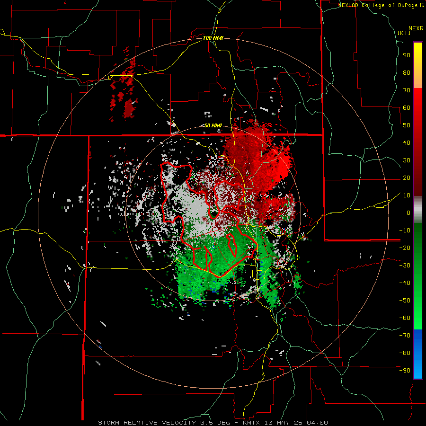Click the Storm Relative Velocity caption text

tap(213, 423)
